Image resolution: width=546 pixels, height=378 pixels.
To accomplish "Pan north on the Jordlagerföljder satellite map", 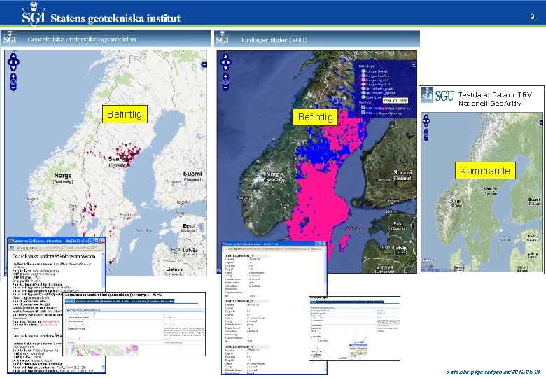I will pos(225,57).
